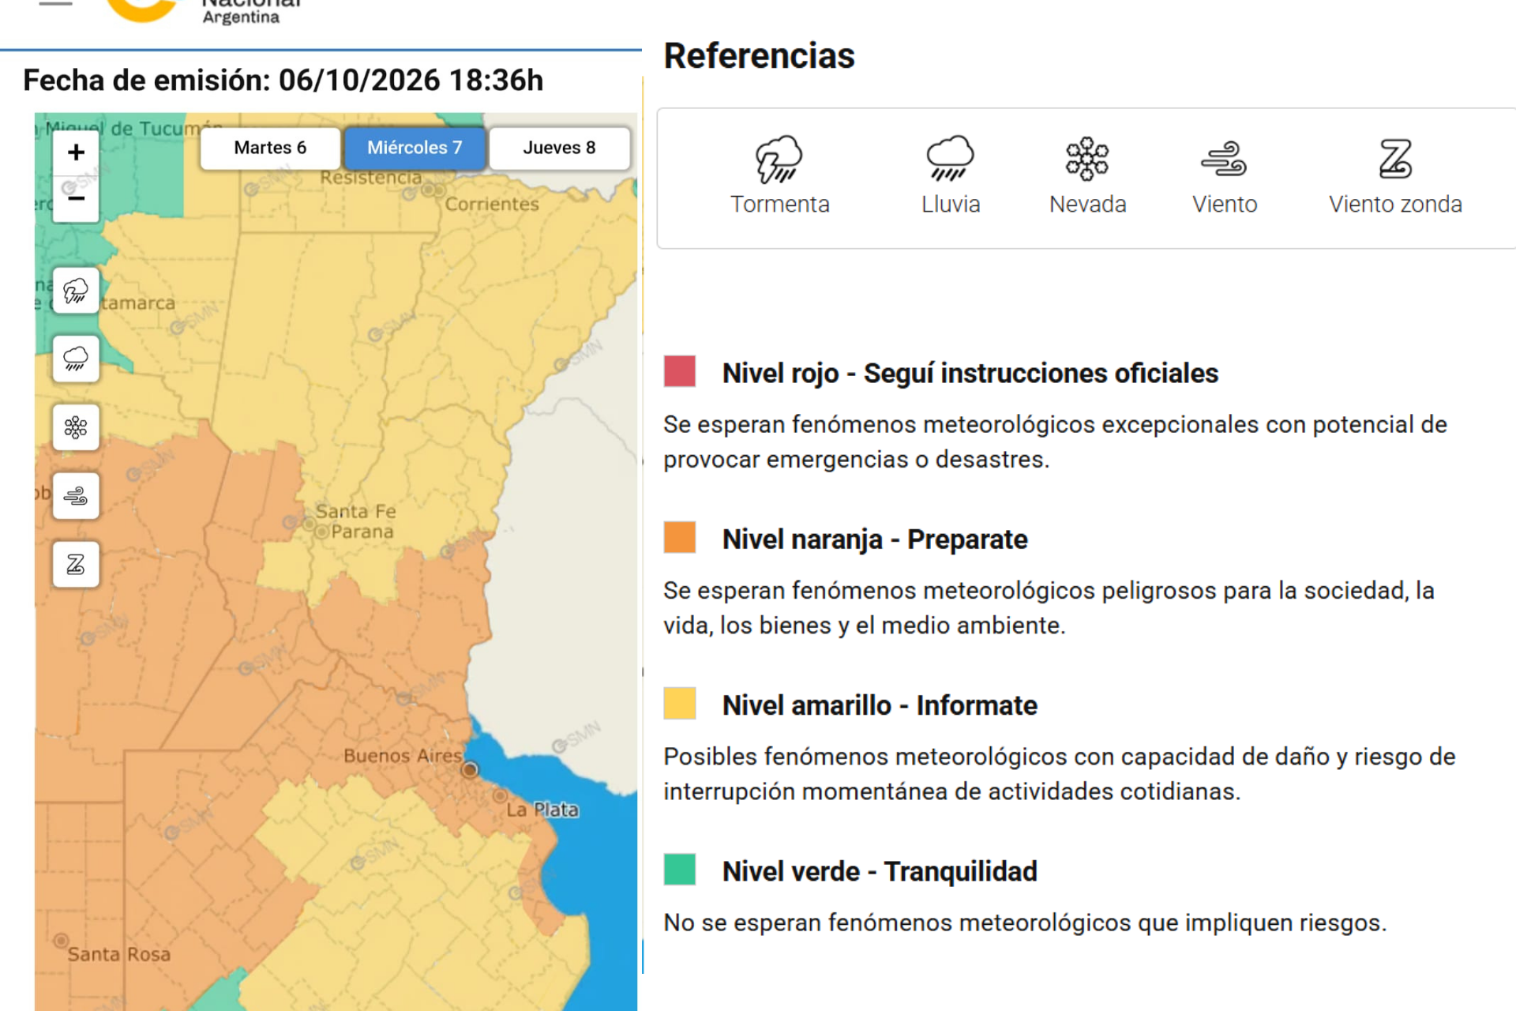
Task: Click the Santa Rosa label on map
Action: [119, 954]
